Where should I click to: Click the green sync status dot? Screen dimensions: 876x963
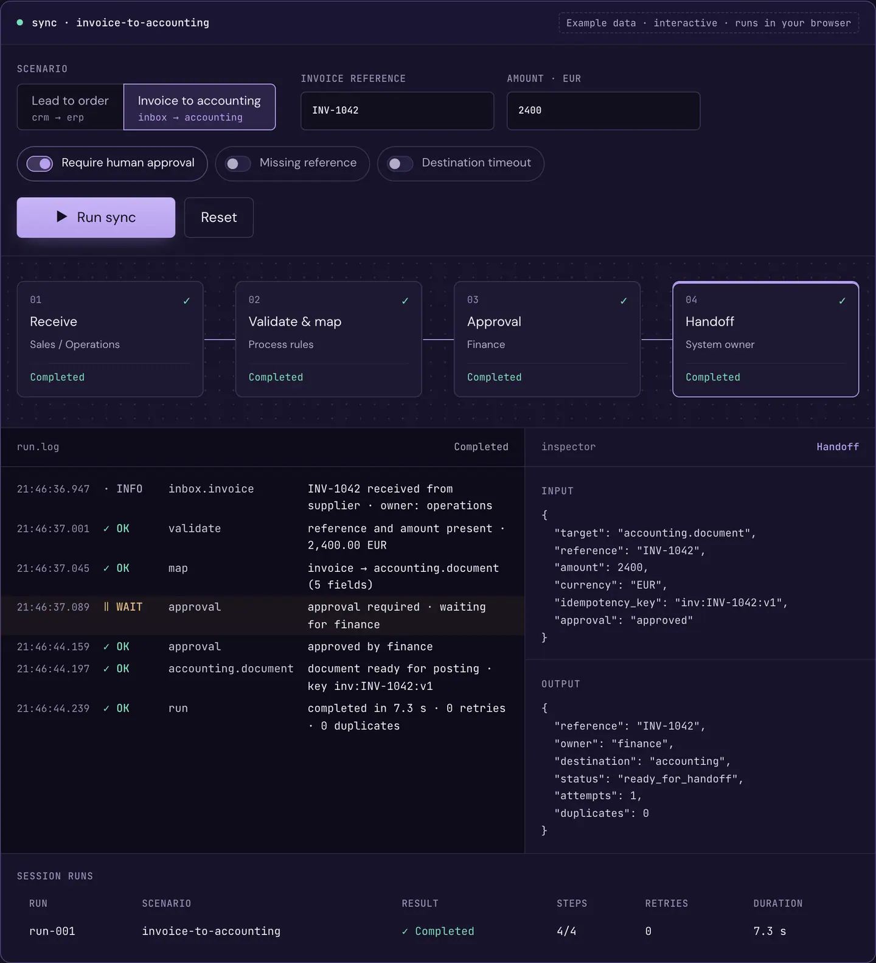(20, 23)
